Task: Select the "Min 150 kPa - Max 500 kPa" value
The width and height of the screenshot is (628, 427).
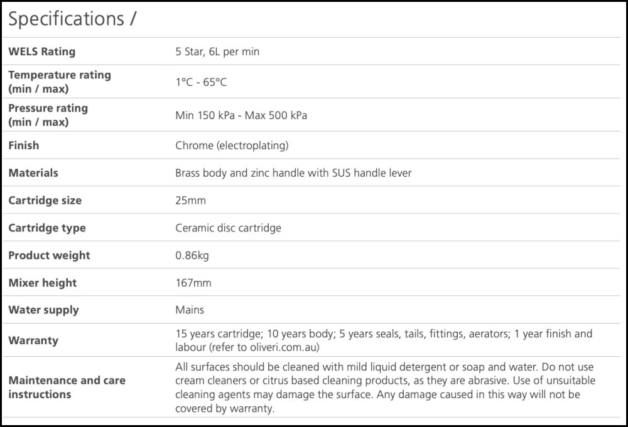Action: coord(241,115)
